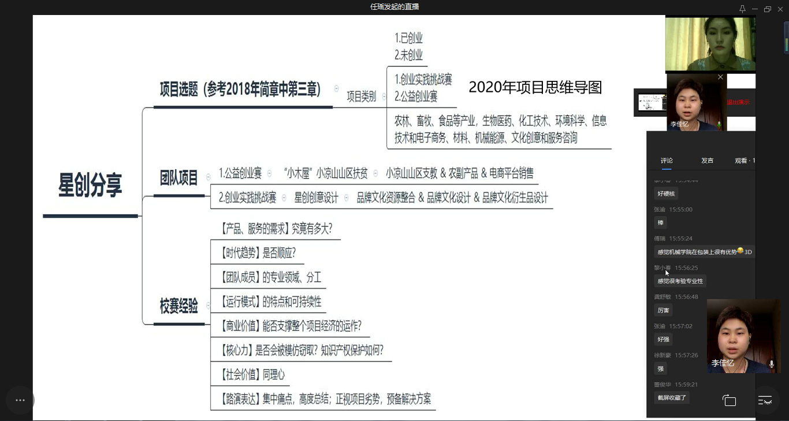Image resolution: width=789 pixels, height=421 pixels.
Task: Click the audio volume level meter
Action: tap(786, 30)
